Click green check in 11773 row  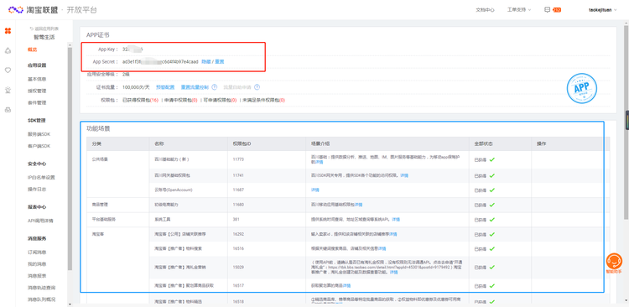pos(491,159)
